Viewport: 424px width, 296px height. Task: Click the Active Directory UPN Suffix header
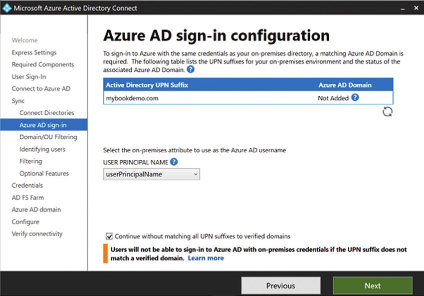147,85
